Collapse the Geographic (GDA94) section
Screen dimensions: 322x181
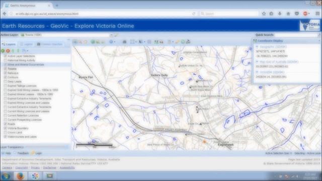click(257, 47)
